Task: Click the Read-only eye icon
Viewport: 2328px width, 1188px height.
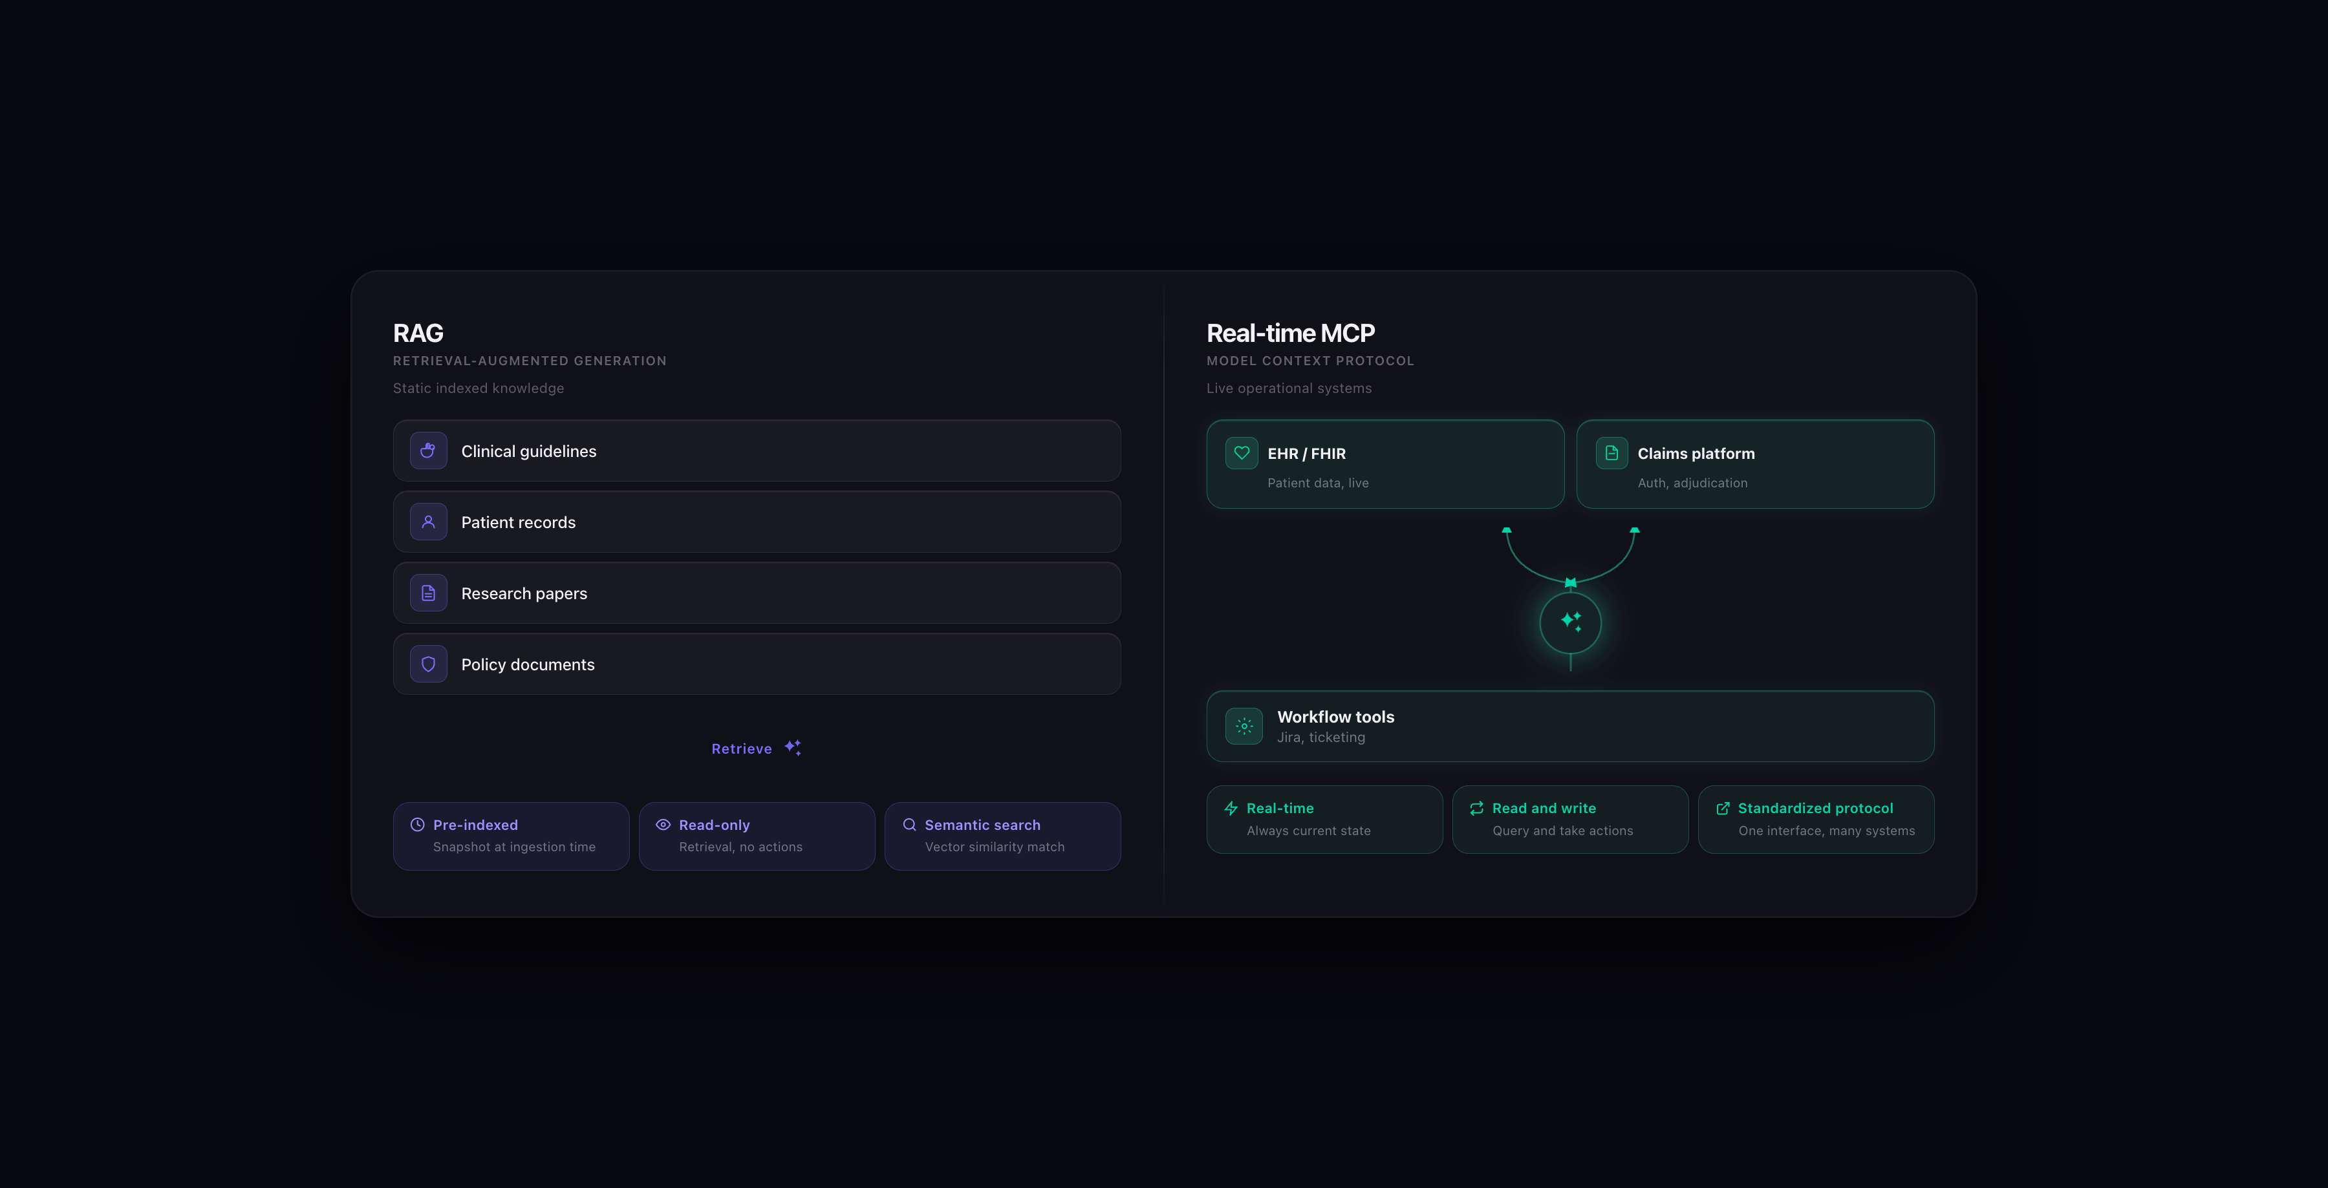Action: click(662, 825)
